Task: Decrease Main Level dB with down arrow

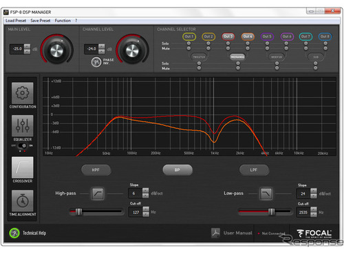Action: 27,52
